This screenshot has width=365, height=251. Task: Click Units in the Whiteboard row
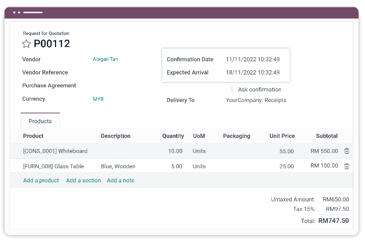(199, 151)
